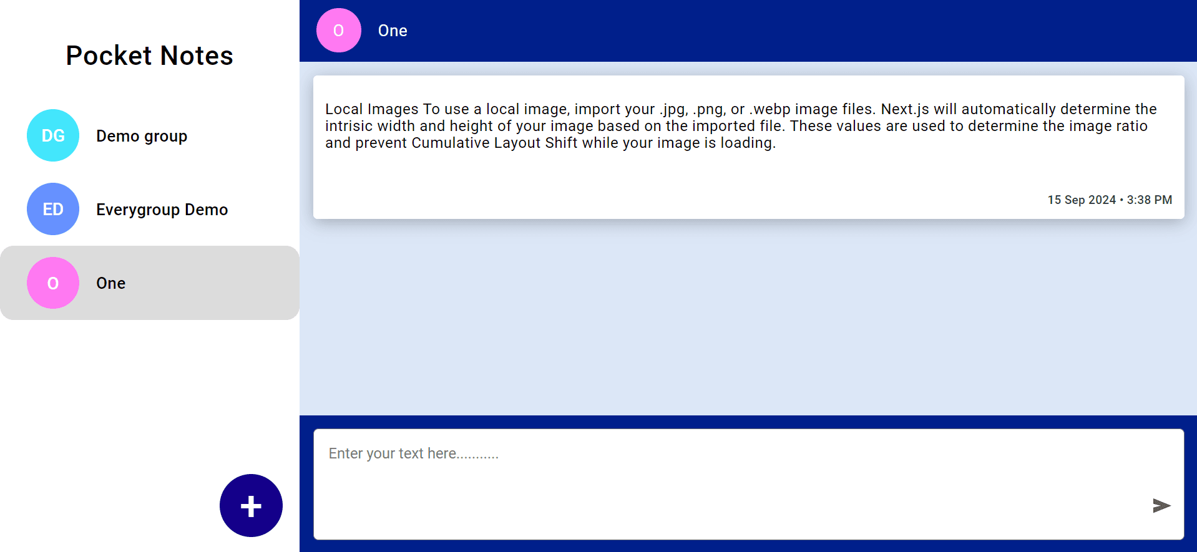Click the cyan DG avatar circle

click(x=53, y=135)
